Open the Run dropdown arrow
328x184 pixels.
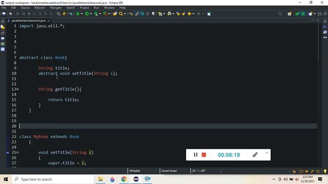[x=91, y=14]
